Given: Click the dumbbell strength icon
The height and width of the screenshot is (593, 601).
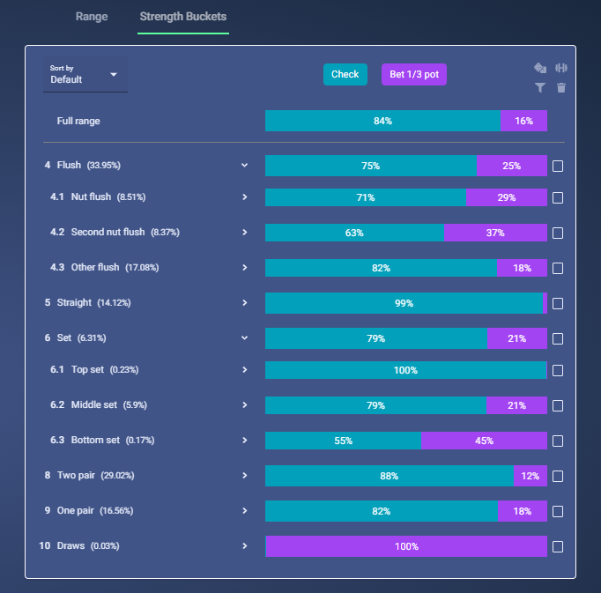Looking at the screenshot, I should pyautogui.click(x=561, y=68).
